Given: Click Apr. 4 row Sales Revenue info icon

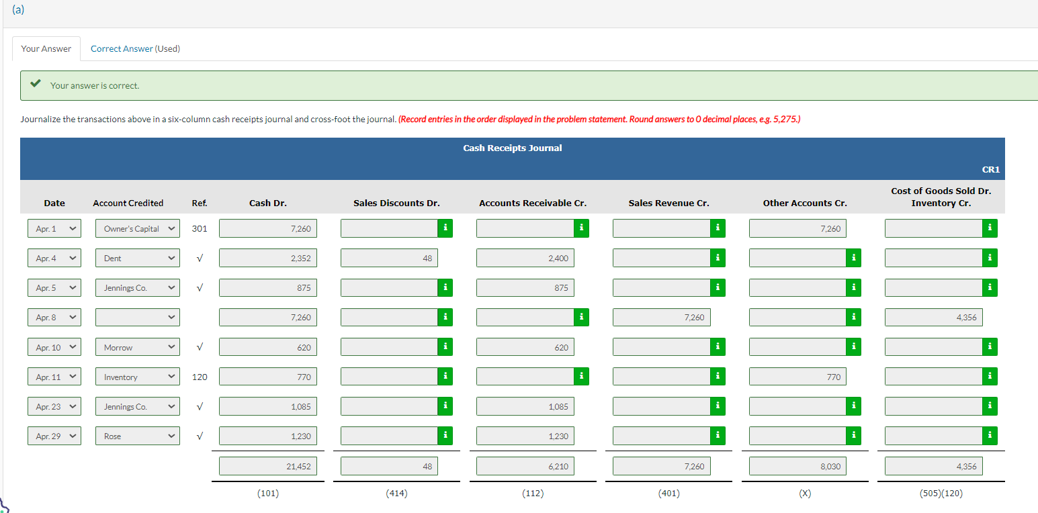Looking at the screenshot, I should (x=718, y=258).
